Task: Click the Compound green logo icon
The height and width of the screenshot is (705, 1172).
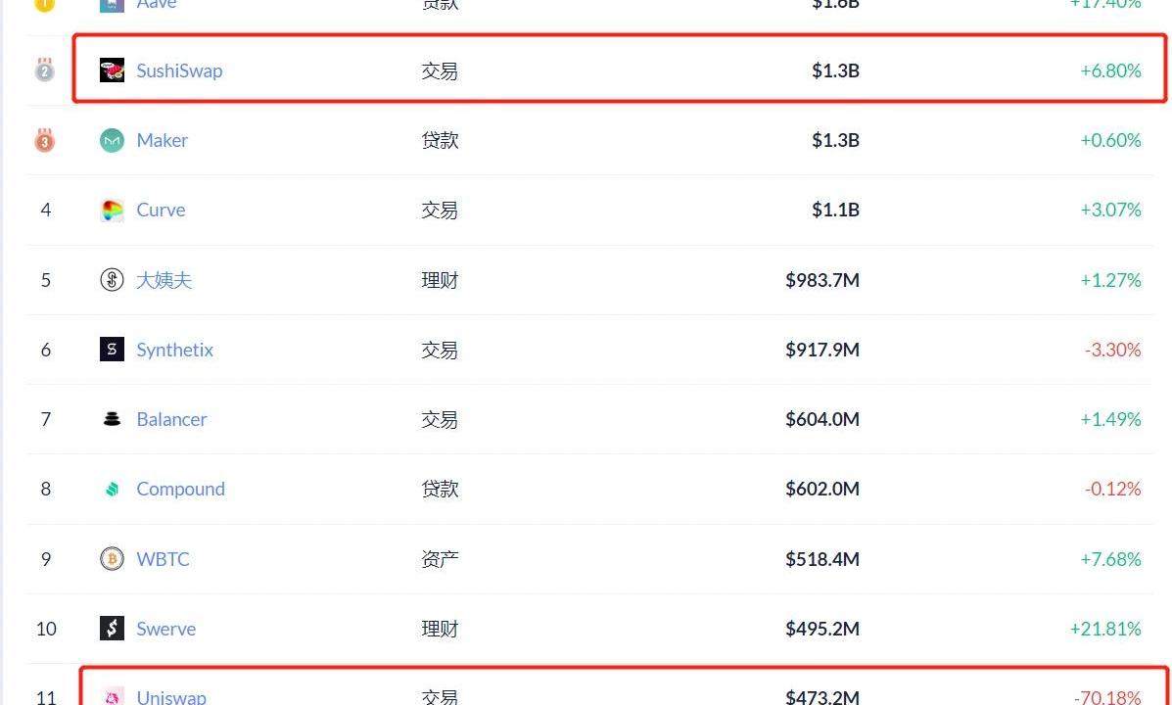Action: (x=113, y=489)
